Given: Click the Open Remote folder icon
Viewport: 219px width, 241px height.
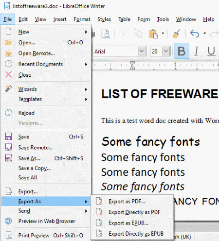Looking at the screenshot, I should 8,53.
